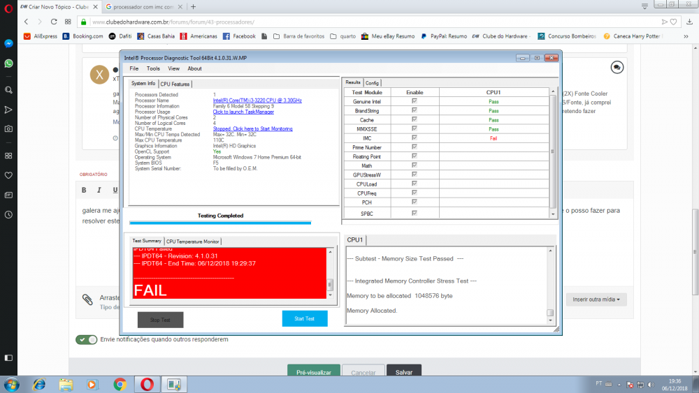Toggle 'Envie notificações quando outros responderem' switch
699x393 pixels.
(87, 339)
